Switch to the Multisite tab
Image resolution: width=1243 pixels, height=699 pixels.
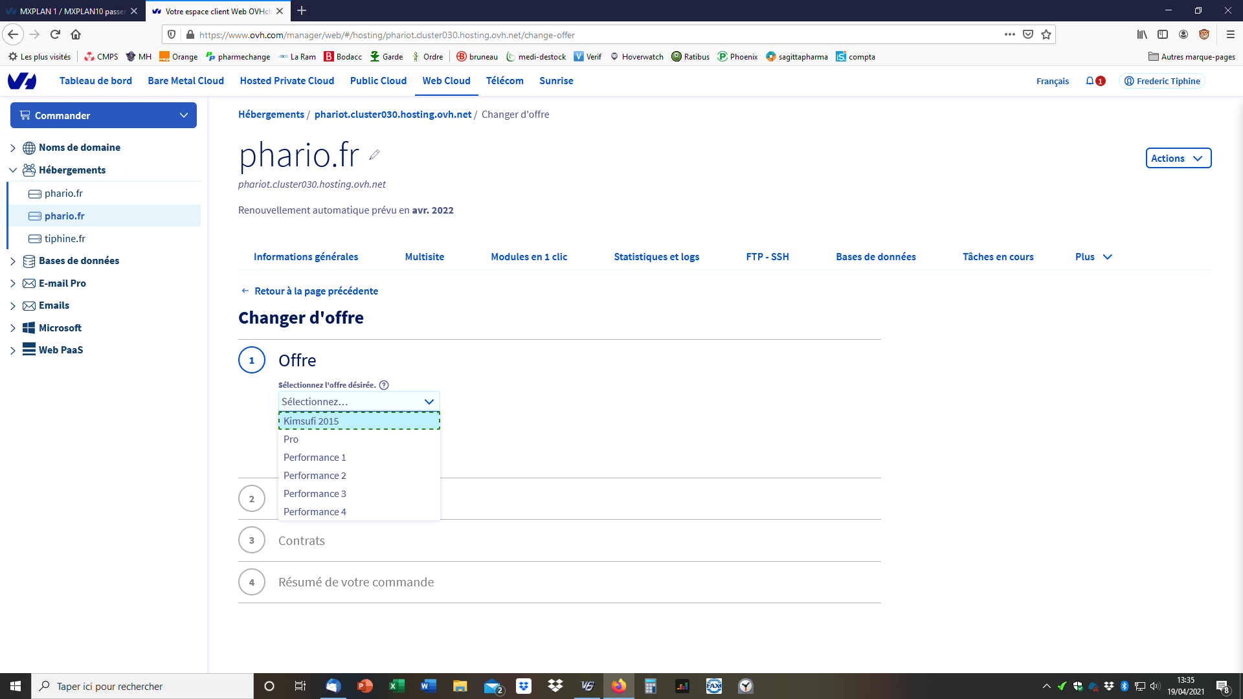tap(424, 257)
